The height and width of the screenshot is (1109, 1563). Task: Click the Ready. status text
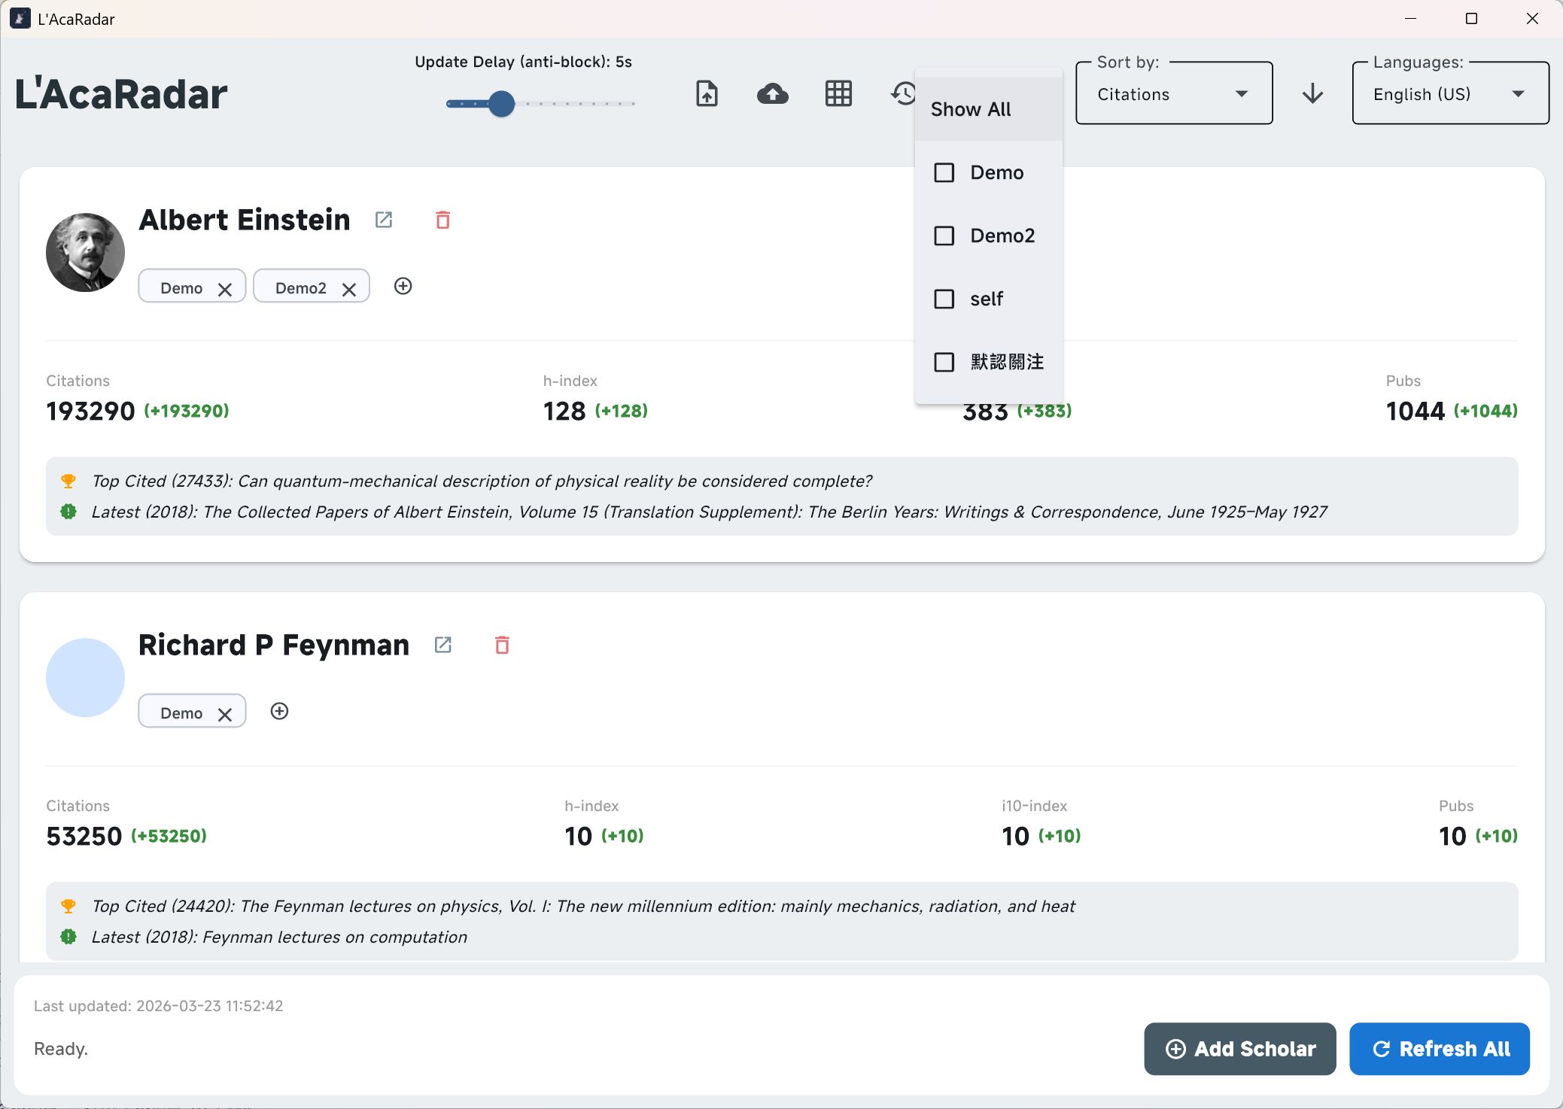[61, 1049]
